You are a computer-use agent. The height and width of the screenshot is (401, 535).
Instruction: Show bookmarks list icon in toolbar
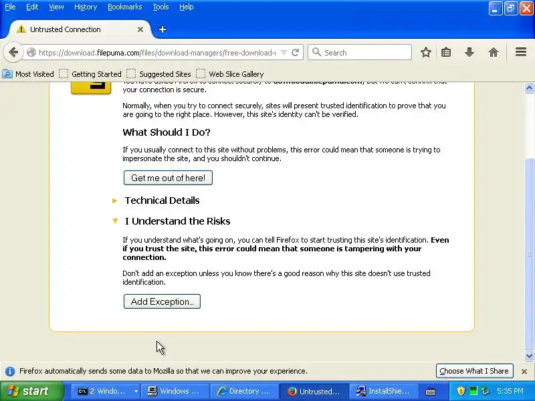click(446, 53)
